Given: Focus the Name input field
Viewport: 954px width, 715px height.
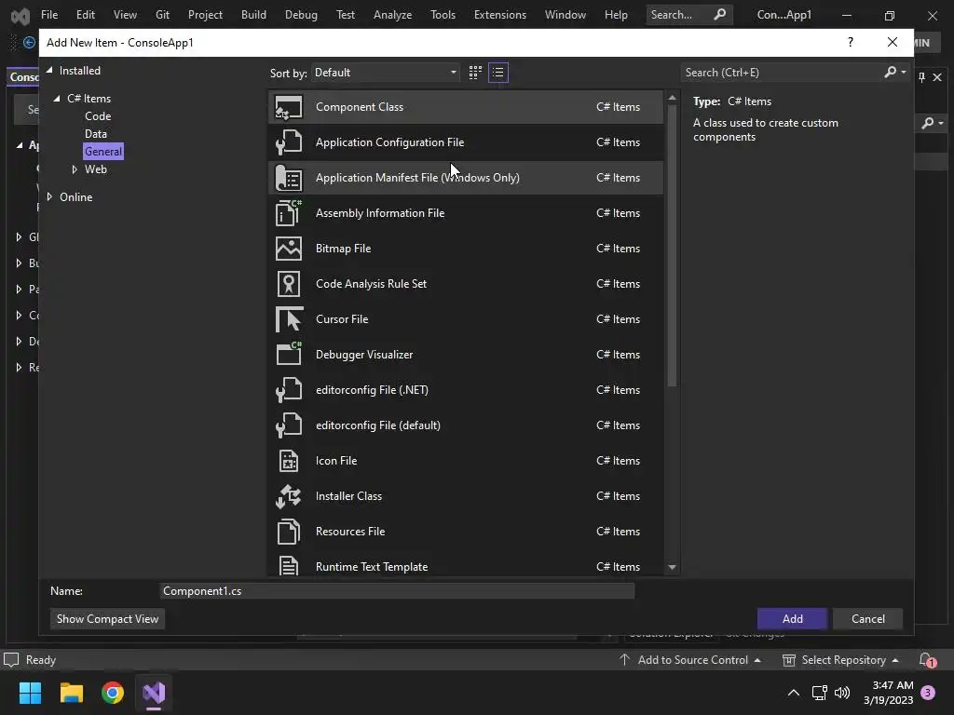Looking at the screenshot, I should tap(397, 591).
